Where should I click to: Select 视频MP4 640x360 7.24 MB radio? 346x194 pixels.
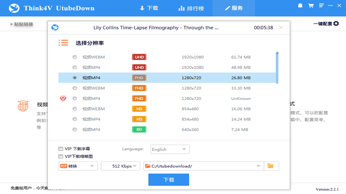(75, 130)
